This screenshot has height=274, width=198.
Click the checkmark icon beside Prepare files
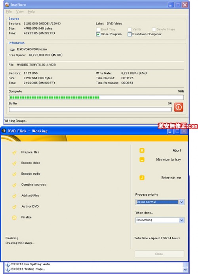point(14,152)
